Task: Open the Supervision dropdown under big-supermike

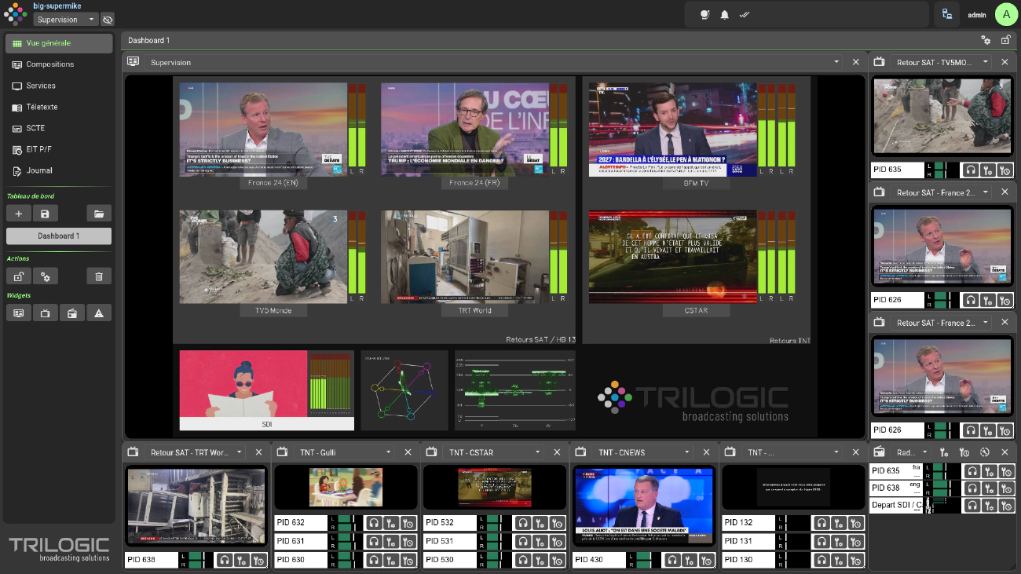Action: coord(66,19)
